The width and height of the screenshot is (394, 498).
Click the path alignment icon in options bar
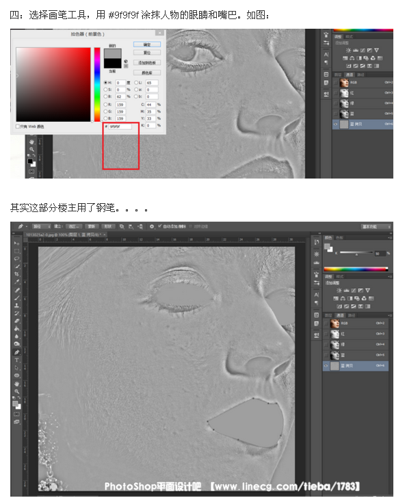(x=131, y=226)
